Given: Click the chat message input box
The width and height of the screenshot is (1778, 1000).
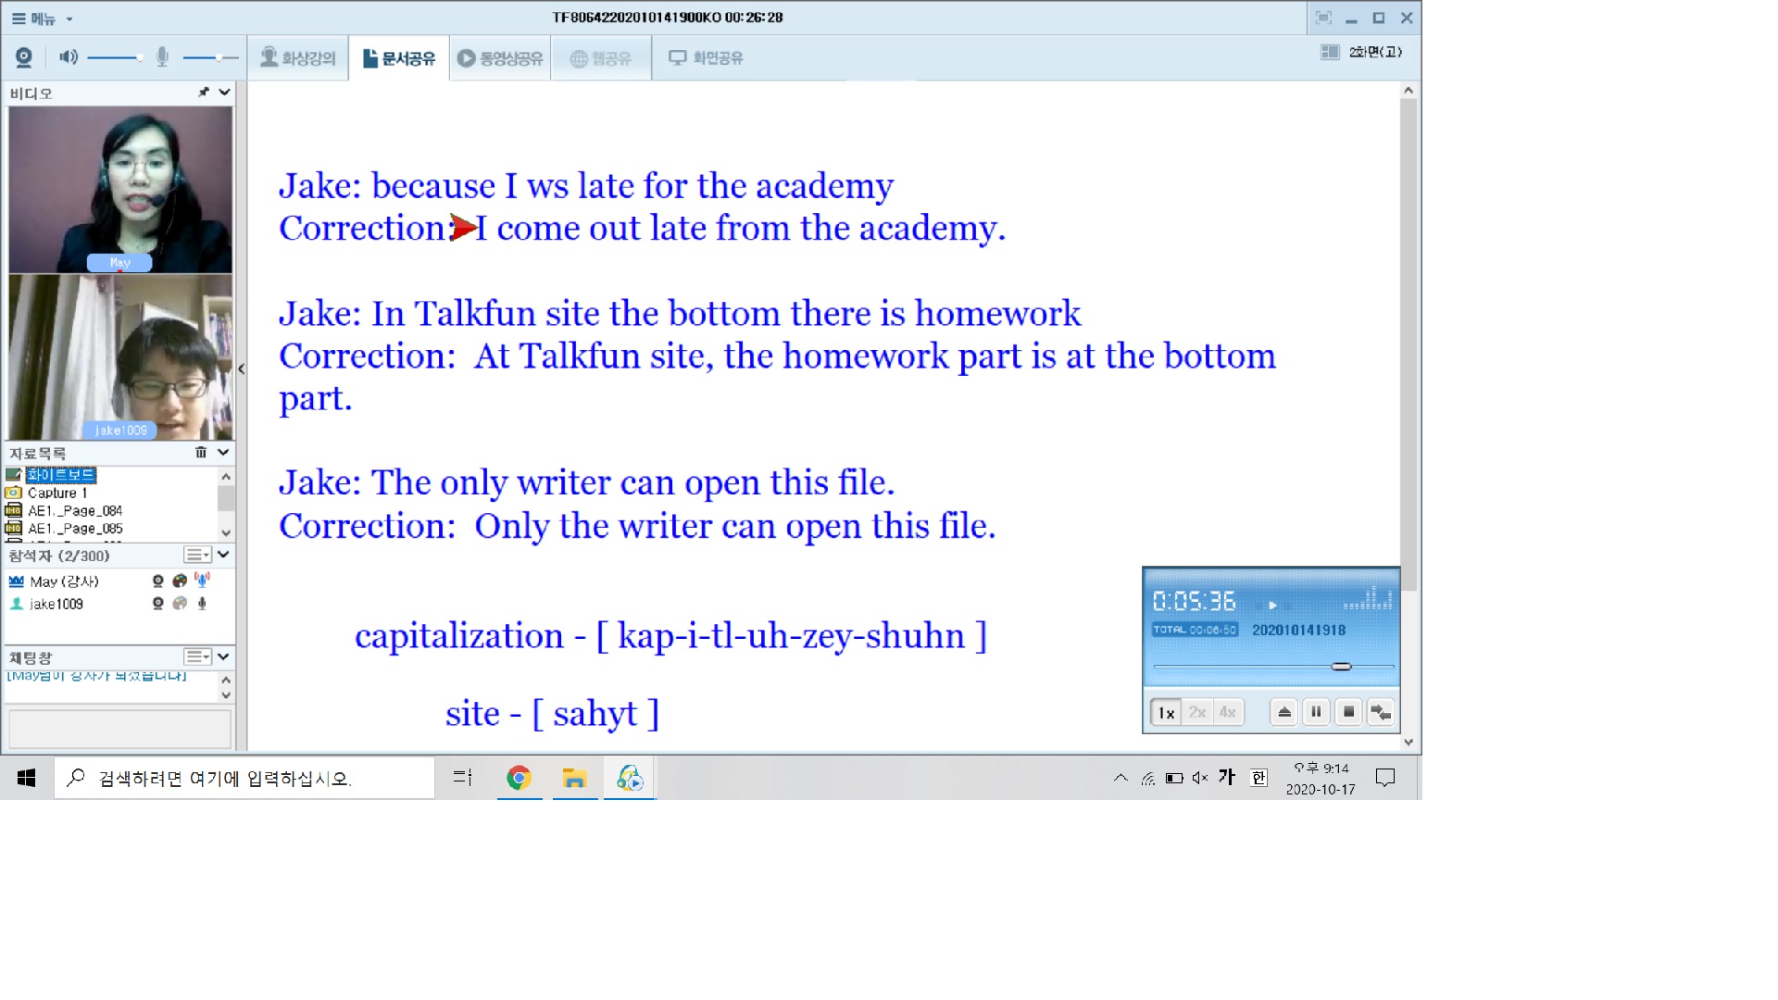Looking at the screenshot, I should pos(119,729).
